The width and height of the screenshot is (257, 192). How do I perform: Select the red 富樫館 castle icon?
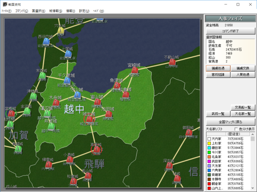[11, 114]
